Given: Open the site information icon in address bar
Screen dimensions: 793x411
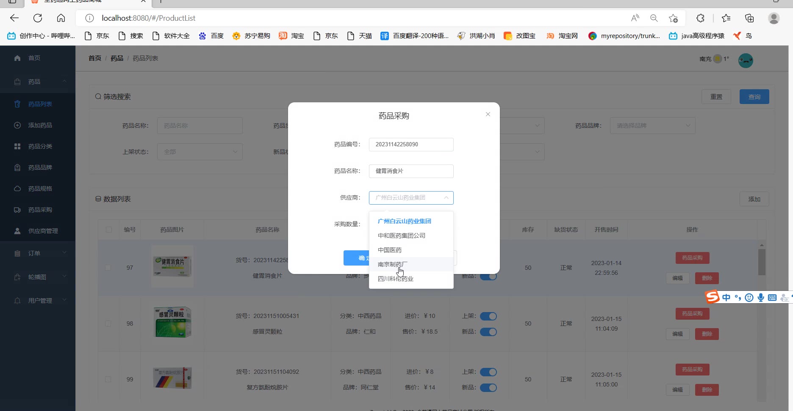Looking at the screenshot, I should (89, 18).
